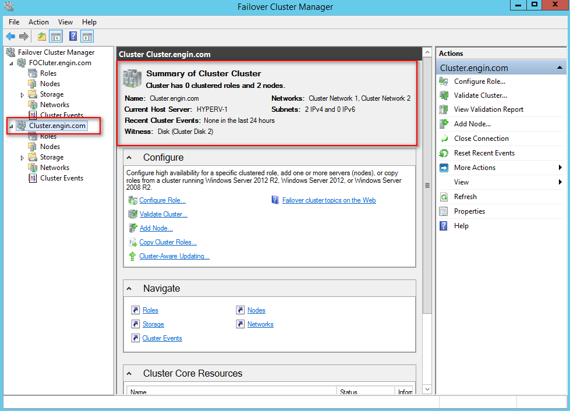570x411 pixels.
Task: Select Nodes under FOCluter.engin.com
Action: tap(50, 84)
